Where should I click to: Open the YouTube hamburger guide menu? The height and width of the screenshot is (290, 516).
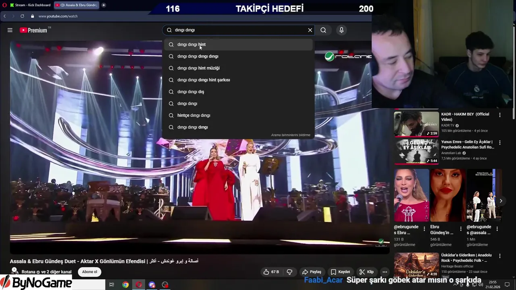click(10, 30)
